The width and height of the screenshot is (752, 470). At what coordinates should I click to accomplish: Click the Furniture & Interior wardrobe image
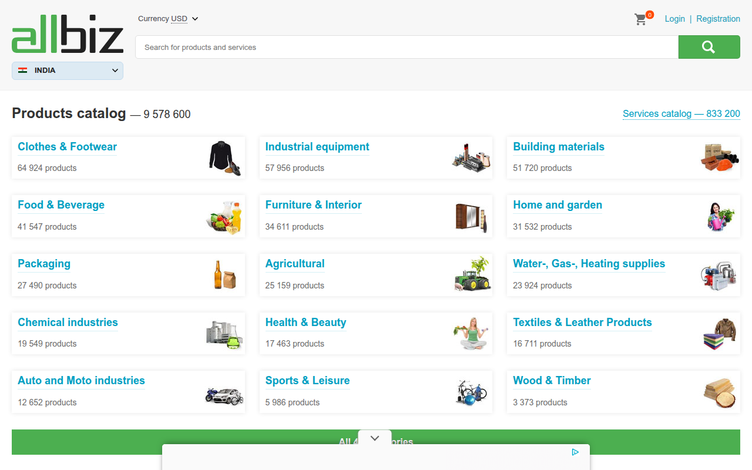point(472,217)
